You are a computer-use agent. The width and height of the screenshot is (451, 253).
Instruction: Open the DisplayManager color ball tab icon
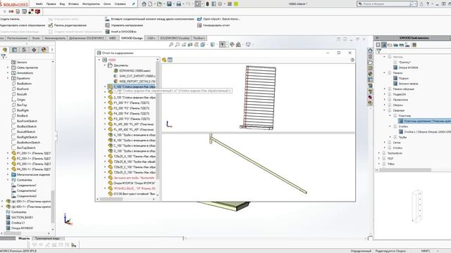[x=44, y=50]
